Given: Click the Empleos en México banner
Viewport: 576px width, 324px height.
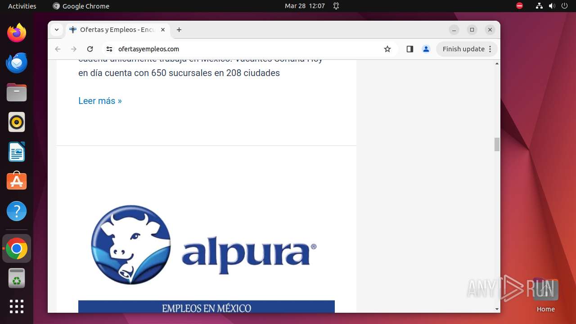Looking at the screenshot, I should coord(207,307).
